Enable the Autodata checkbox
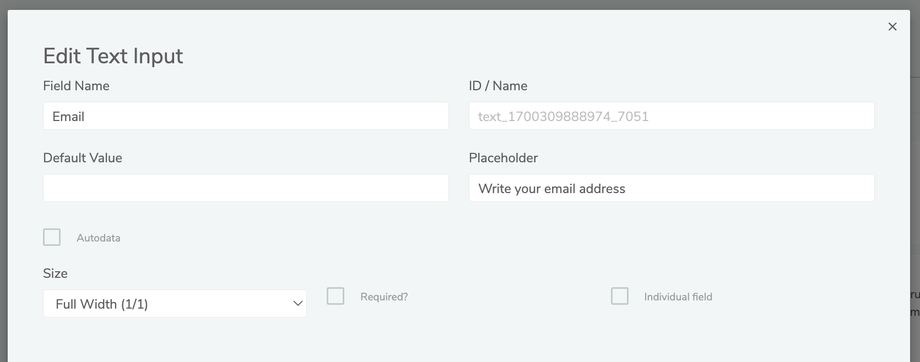 coord(52,237)
